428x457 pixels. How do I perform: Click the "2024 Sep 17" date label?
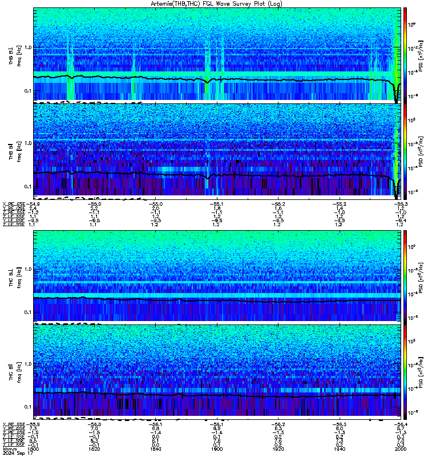pos(18,453)
